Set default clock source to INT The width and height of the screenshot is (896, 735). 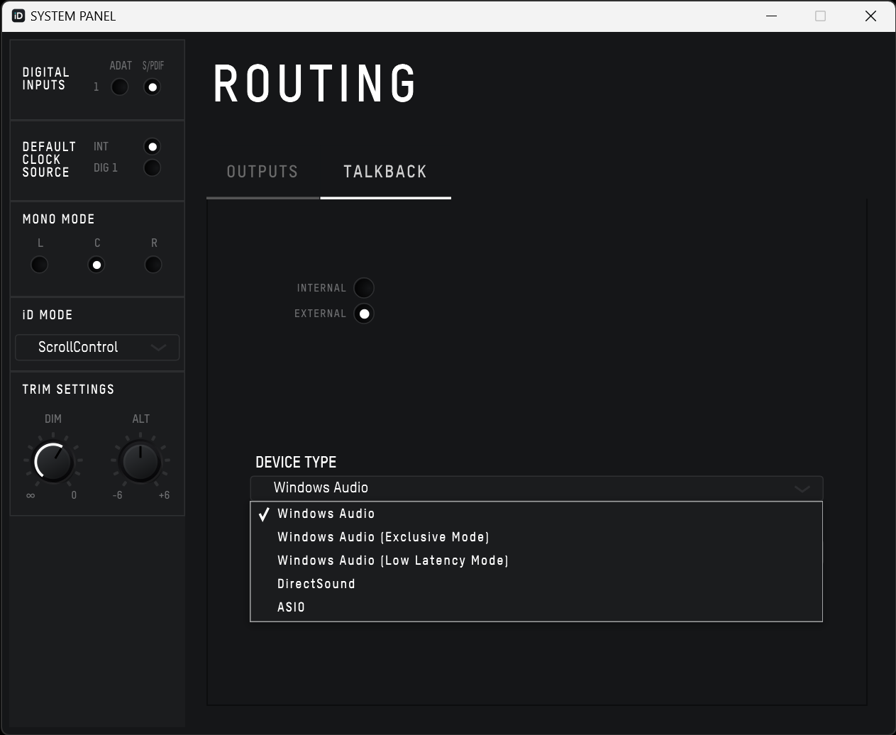[152, 147]
